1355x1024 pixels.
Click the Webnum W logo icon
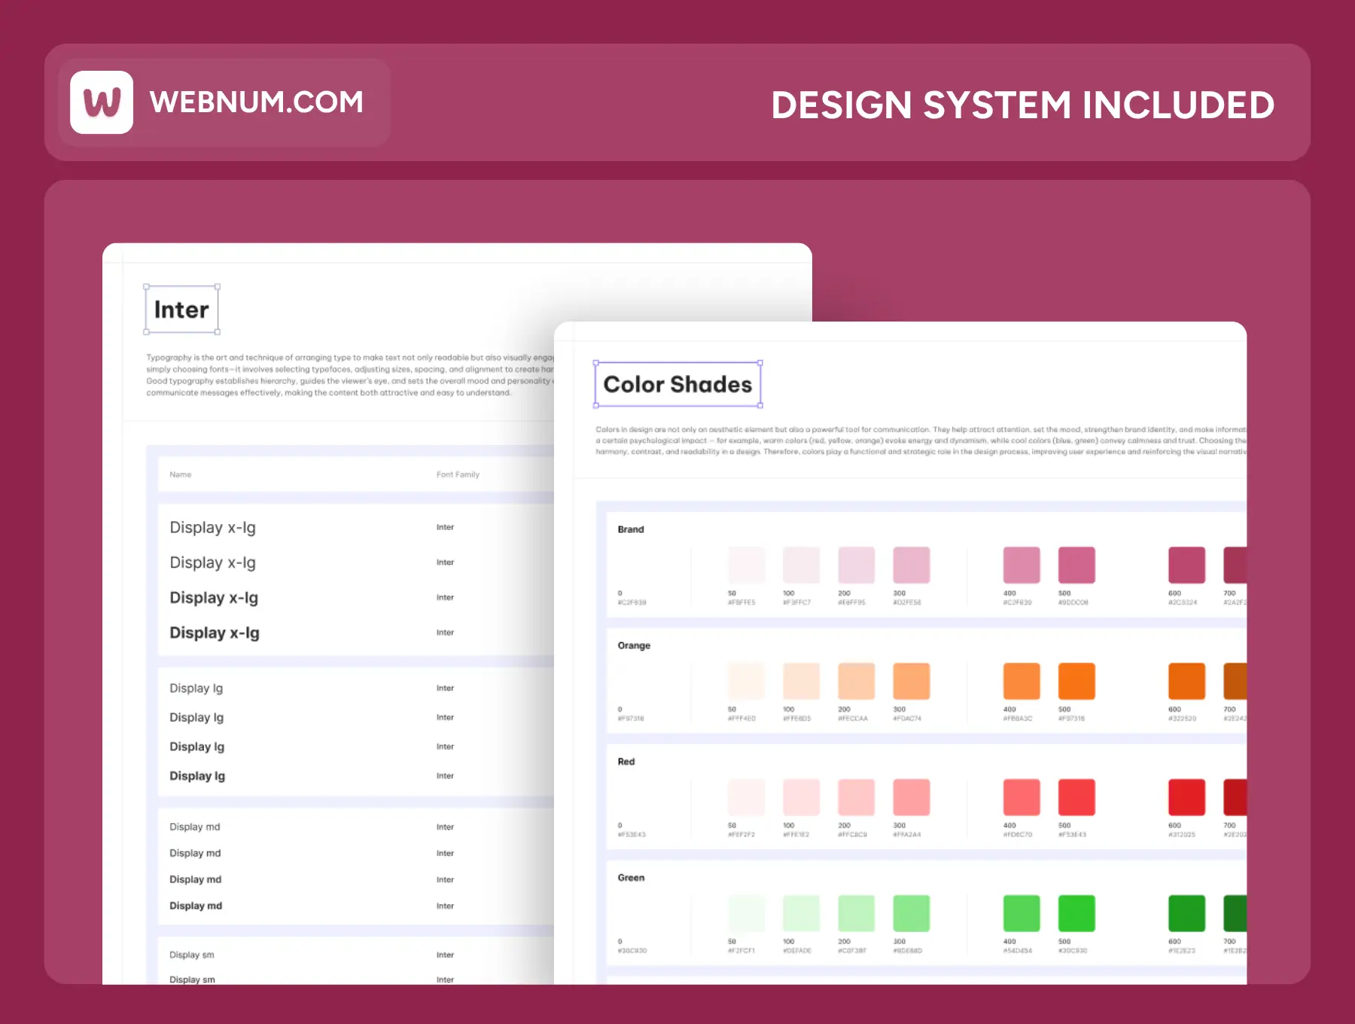pyautogui.click(x=102, y=102)
